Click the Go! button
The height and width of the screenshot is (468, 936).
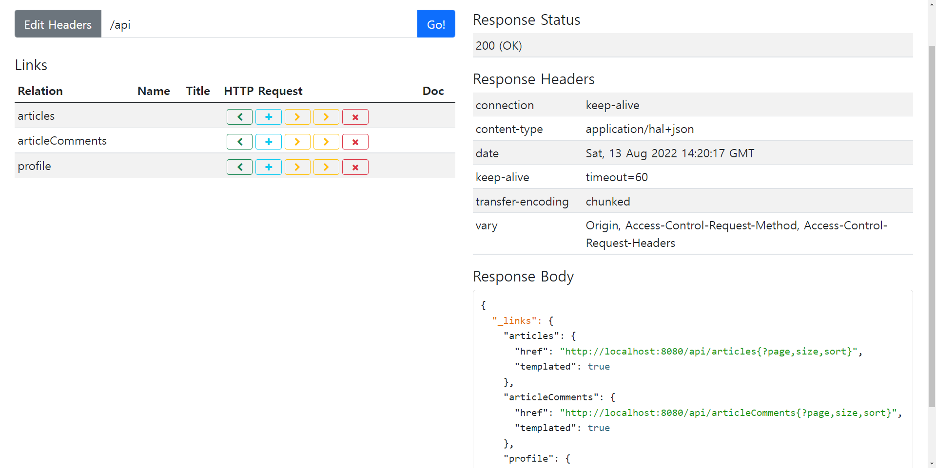(x=436, y=24)
